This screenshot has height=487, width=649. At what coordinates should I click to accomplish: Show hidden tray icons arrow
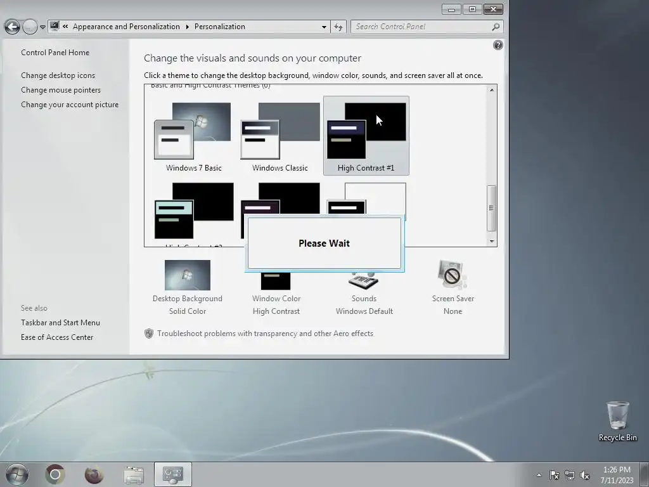(x=539, y=475)
